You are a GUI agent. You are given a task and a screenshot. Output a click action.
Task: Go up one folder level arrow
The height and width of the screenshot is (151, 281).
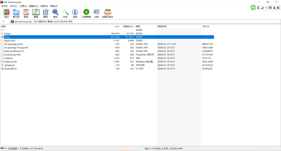point(4,21)
